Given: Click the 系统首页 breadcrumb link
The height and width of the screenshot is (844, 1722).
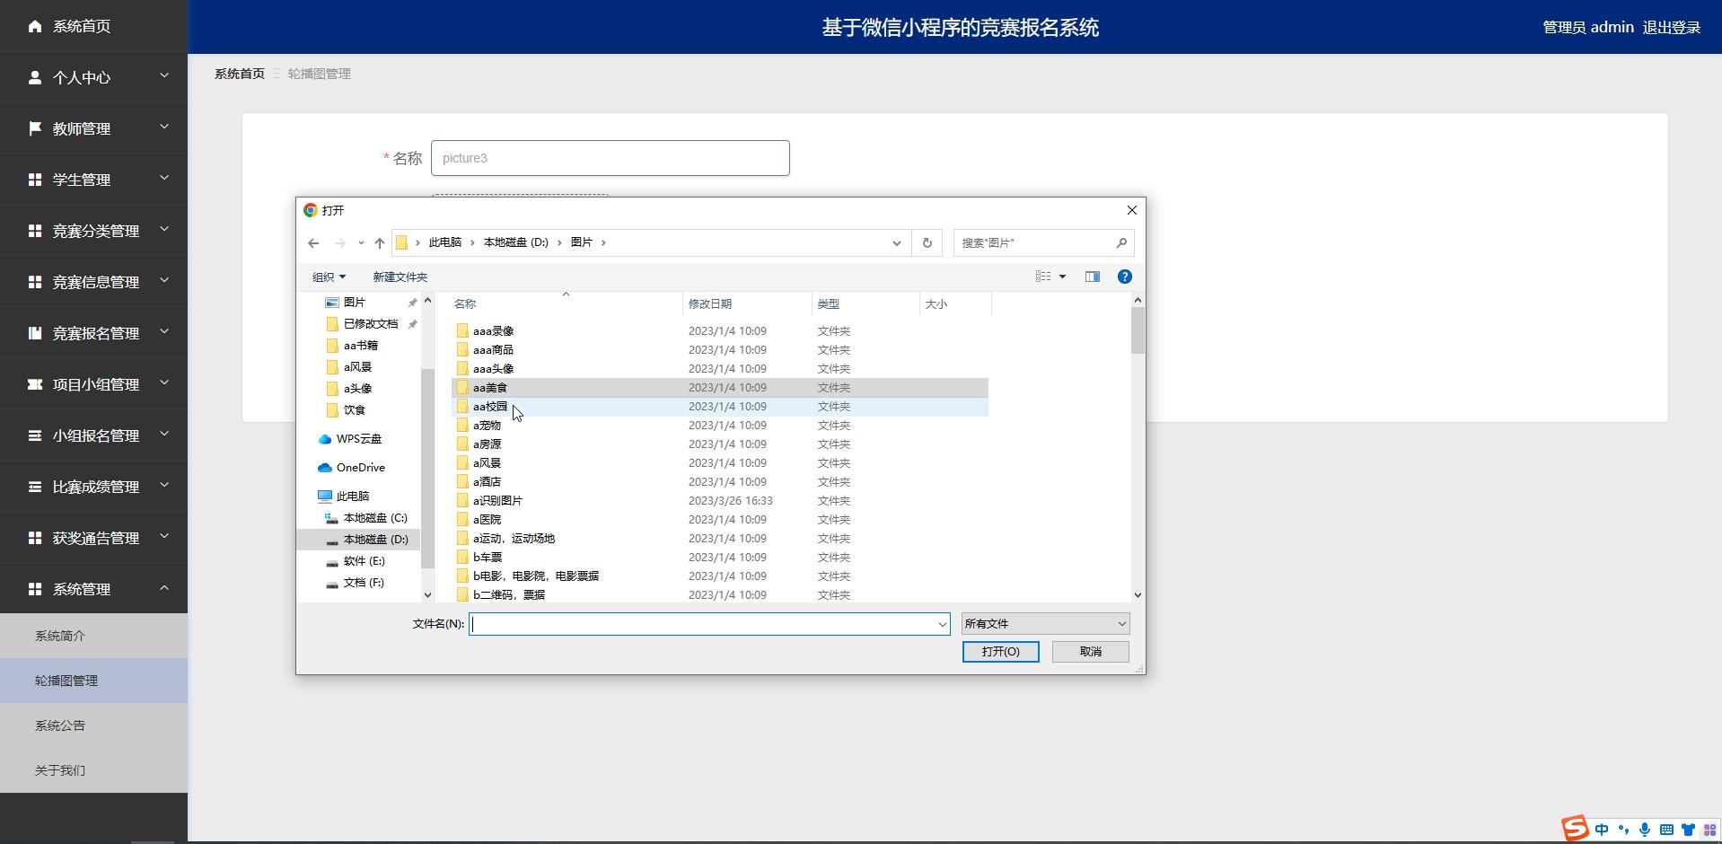Looking at the screenshot, I should click(x=240, y=74).
